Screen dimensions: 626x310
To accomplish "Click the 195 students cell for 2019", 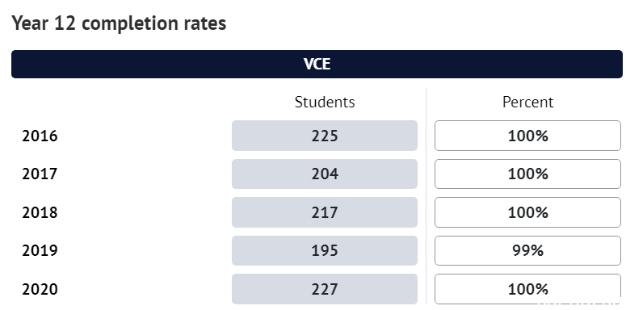I will 325,250.
